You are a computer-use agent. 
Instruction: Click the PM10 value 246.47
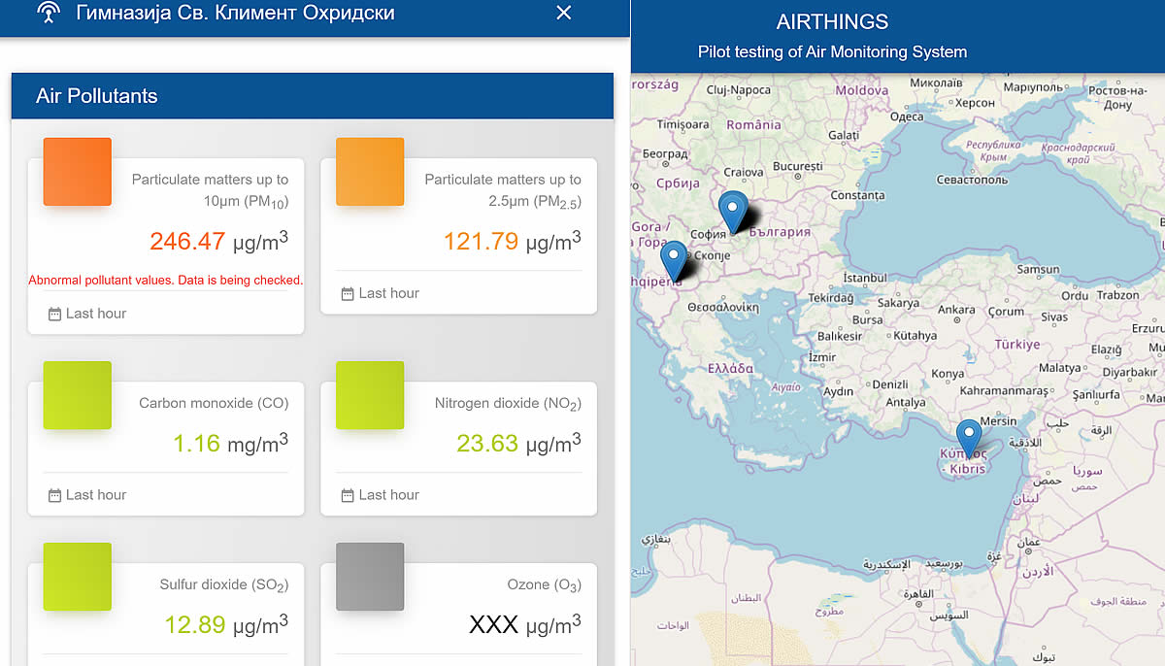pyautogui.click(x=187, y=242)
